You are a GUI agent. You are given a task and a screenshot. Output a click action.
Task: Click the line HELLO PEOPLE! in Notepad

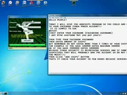point(58,20)
